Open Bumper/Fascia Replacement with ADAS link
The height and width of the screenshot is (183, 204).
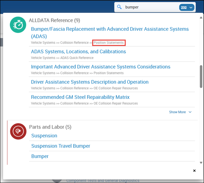click(x=110, y=32)
